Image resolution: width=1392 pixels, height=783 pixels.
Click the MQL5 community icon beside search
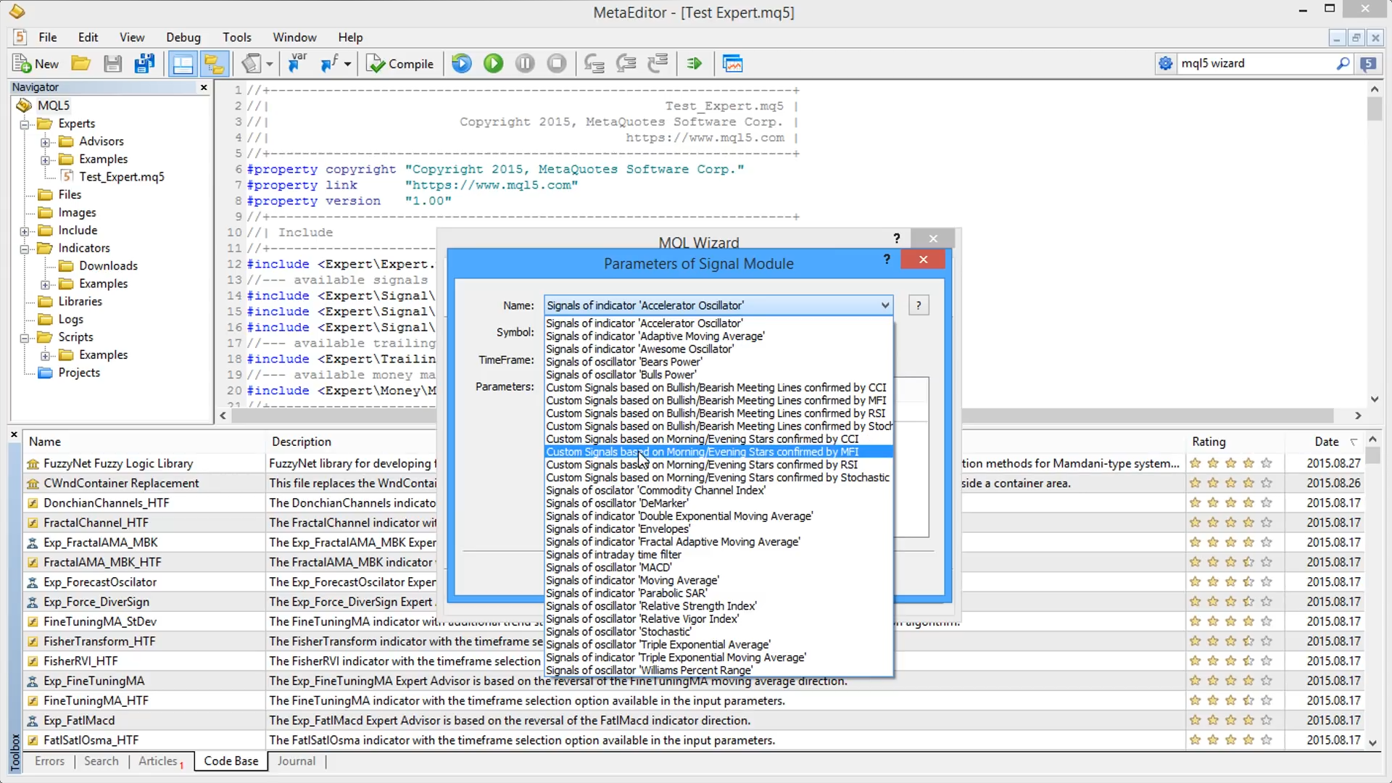point(1368,64)
